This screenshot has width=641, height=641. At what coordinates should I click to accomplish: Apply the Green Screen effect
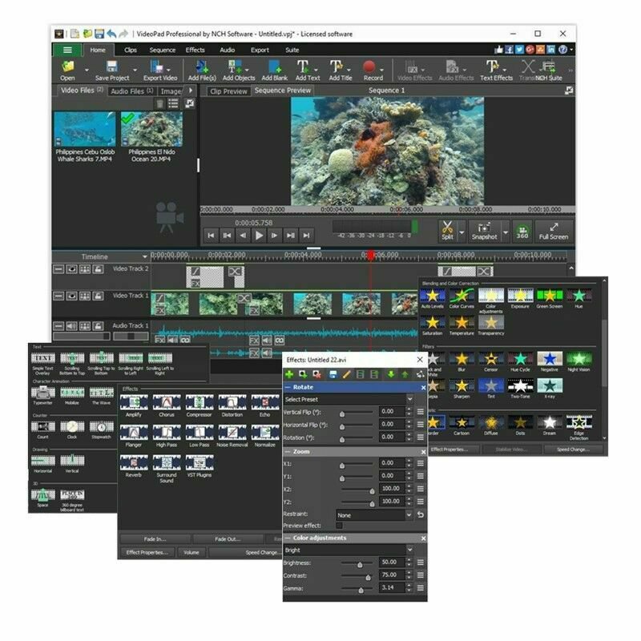point(550,298)
